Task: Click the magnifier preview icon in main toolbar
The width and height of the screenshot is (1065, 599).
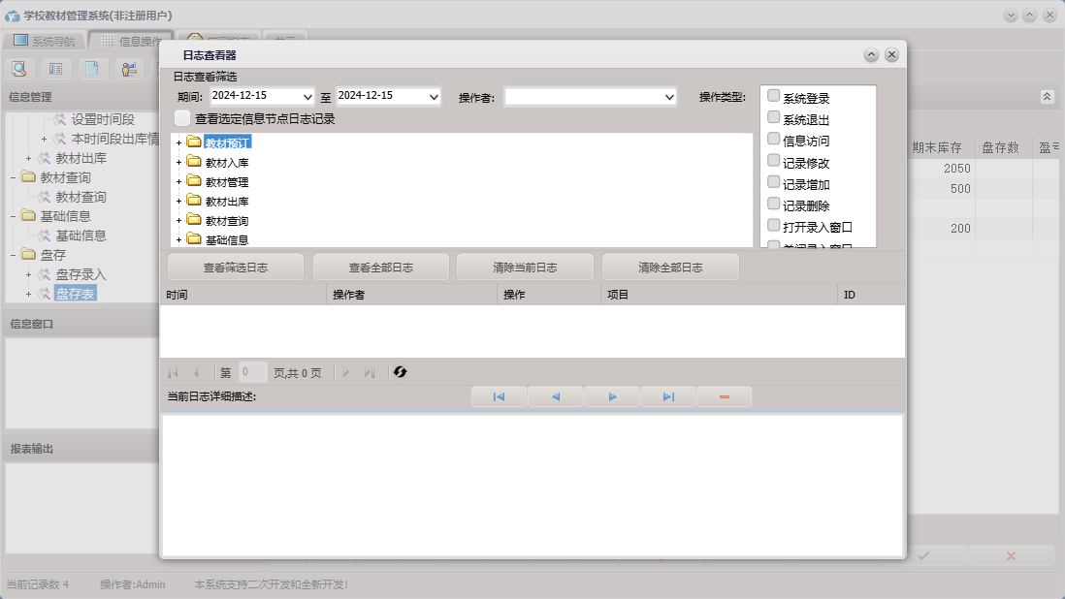Action: click(19, 69)
